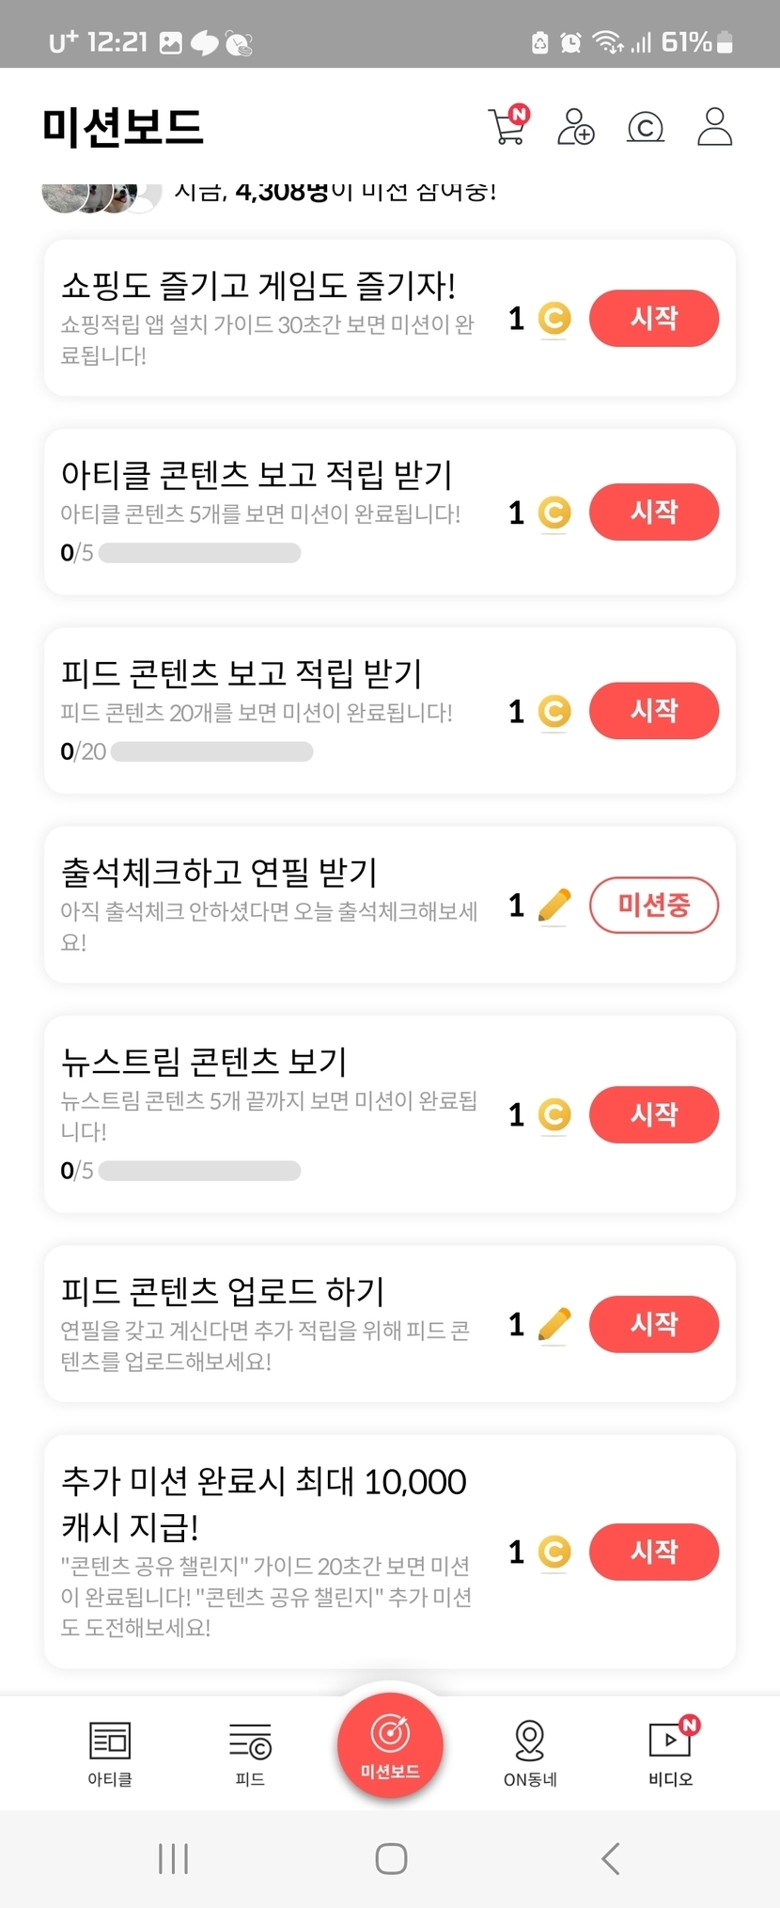780x1908 pixels.
Task: Tap the center 미션보드 button
Action: [390, 1745]
